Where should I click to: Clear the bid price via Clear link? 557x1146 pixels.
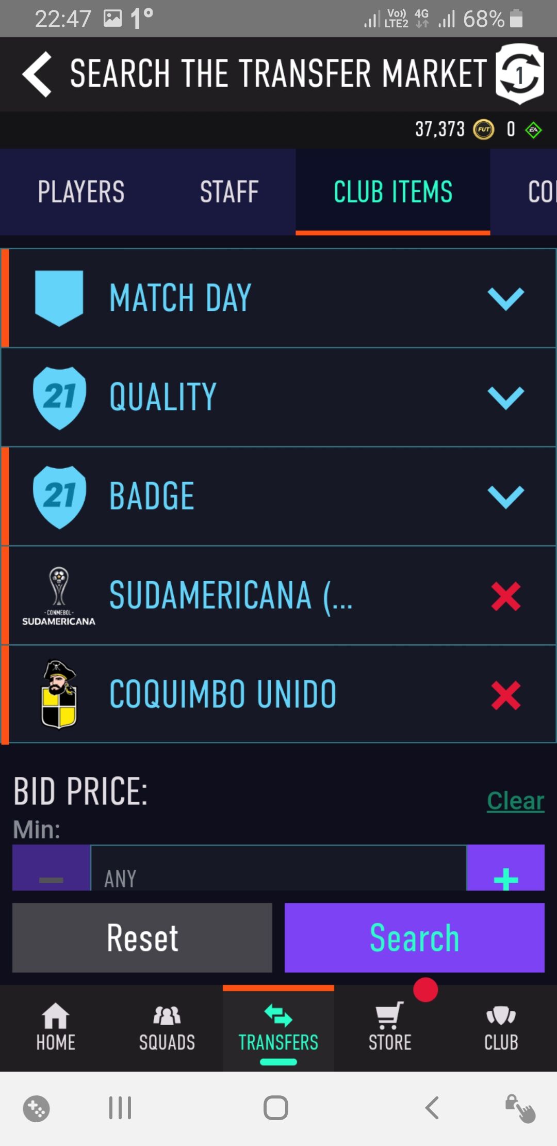tap(515, 801)
